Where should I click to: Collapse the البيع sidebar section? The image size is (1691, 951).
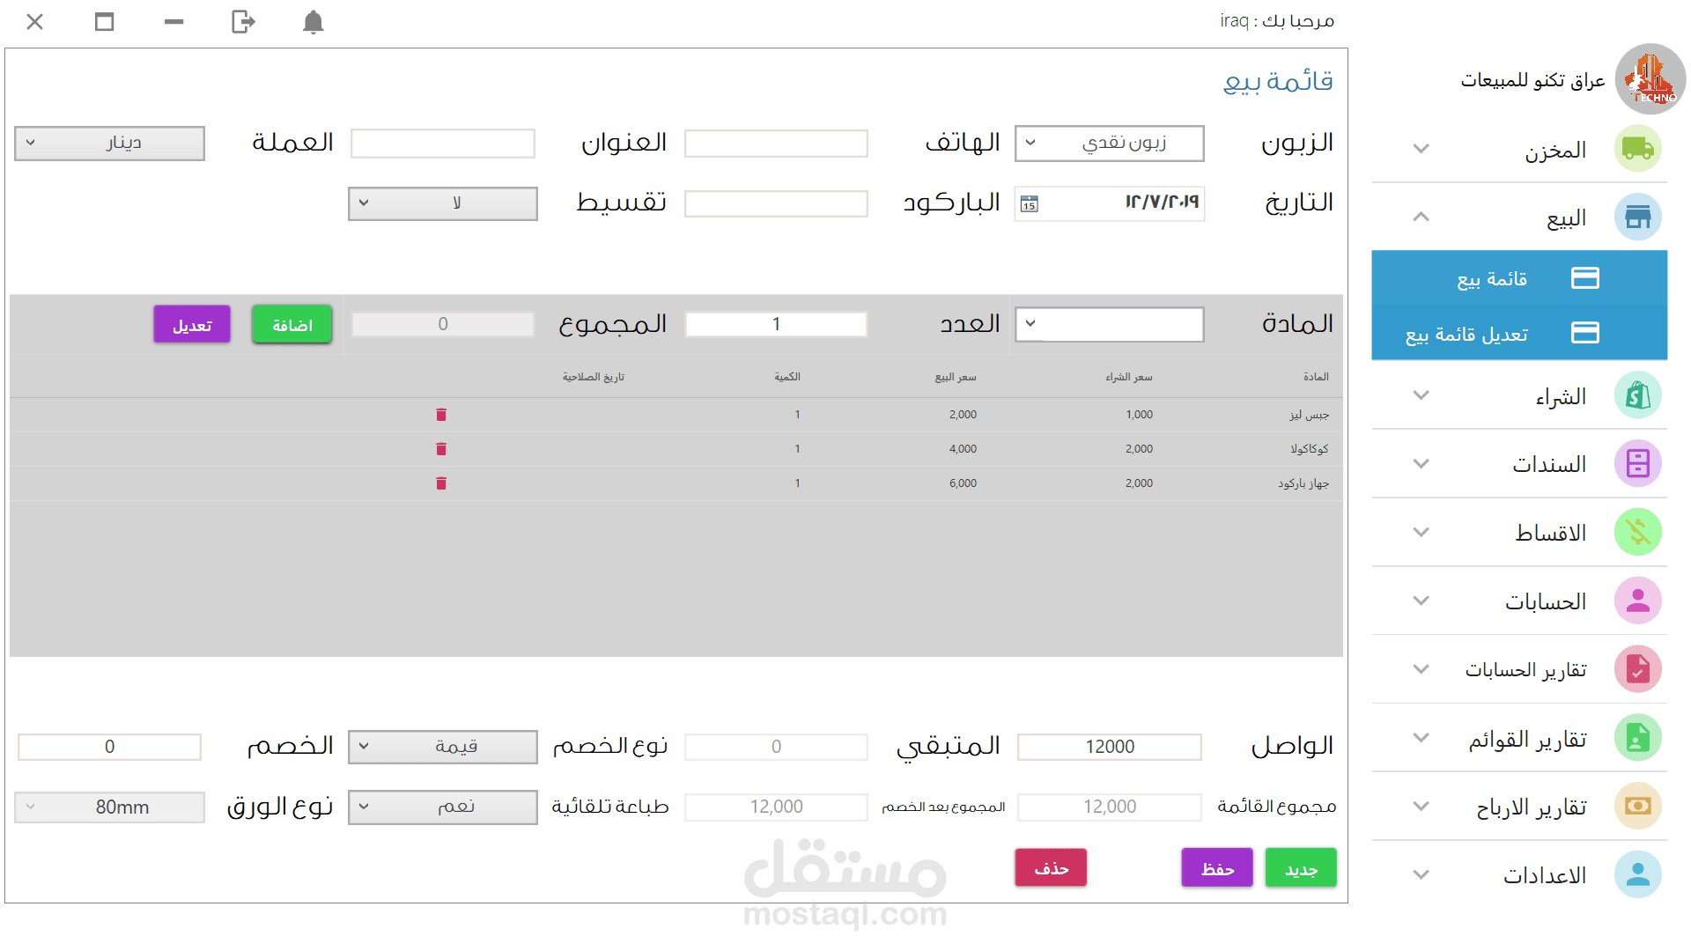coord(1421,217)
